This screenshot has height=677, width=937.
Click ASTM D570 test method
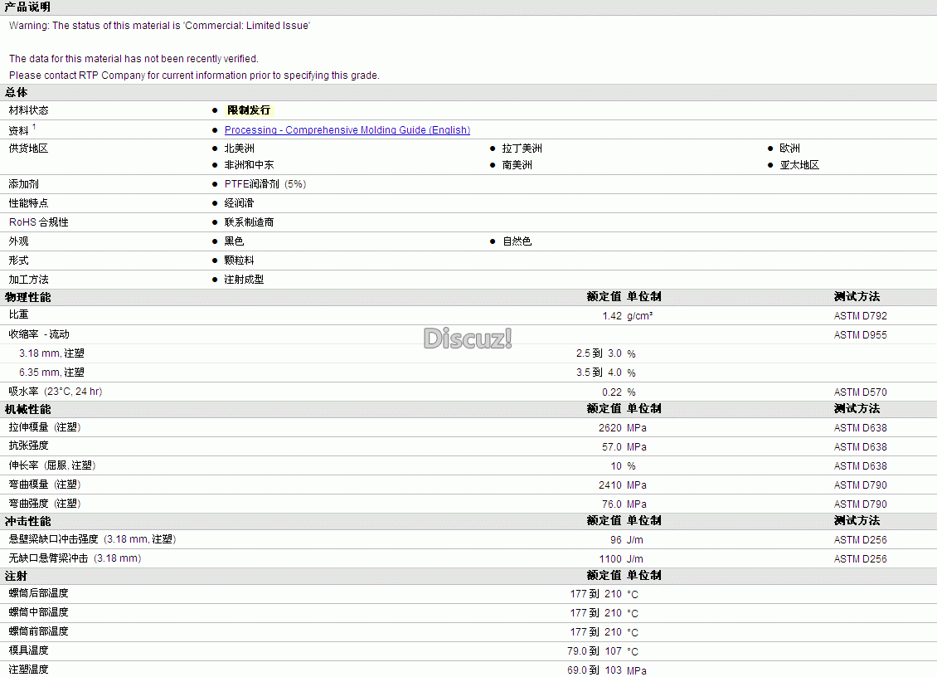[860, 392]
